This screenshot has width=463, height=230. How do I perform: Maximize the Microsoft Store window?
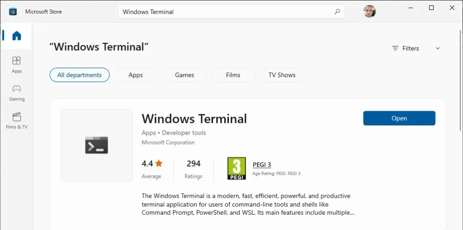click(x=431, y=8)
